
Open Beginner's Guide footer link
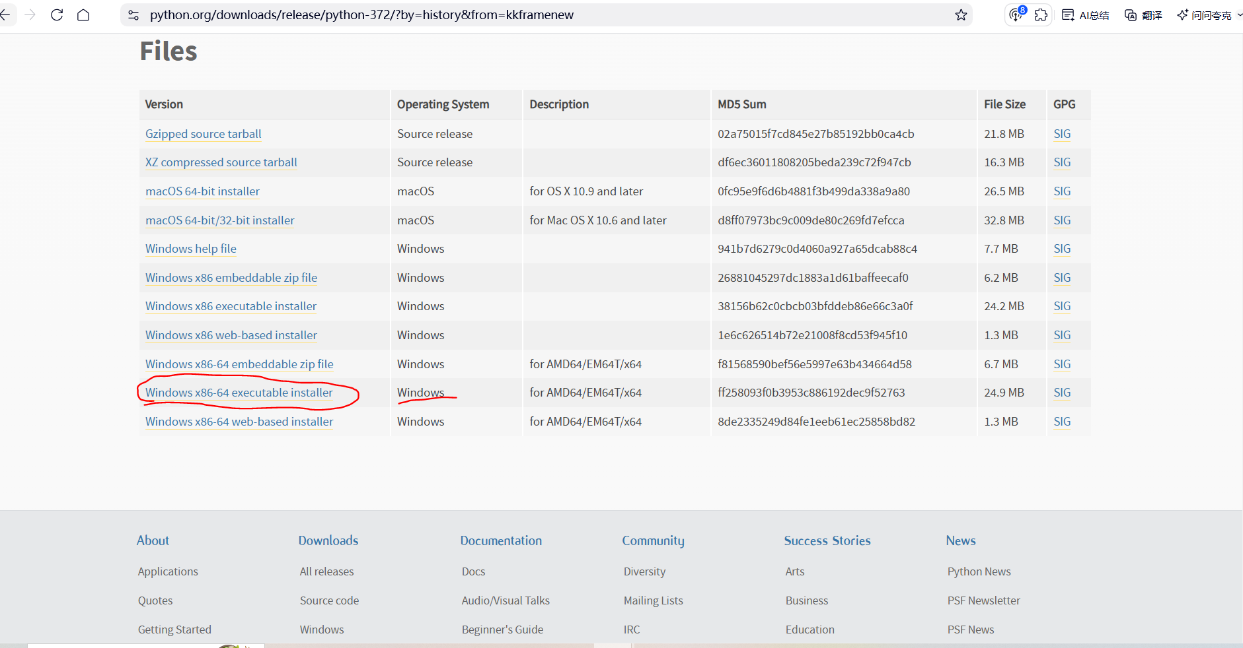pos(502,630)
